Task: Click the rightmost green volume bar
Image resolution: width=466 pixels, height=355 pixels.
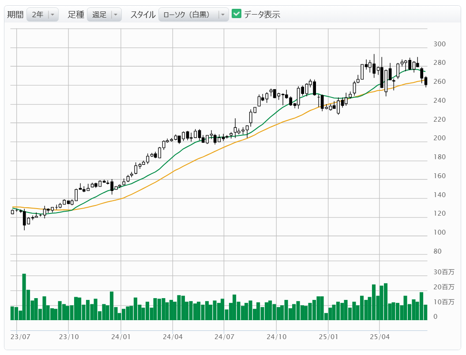Action: click(x=426, y=312)
